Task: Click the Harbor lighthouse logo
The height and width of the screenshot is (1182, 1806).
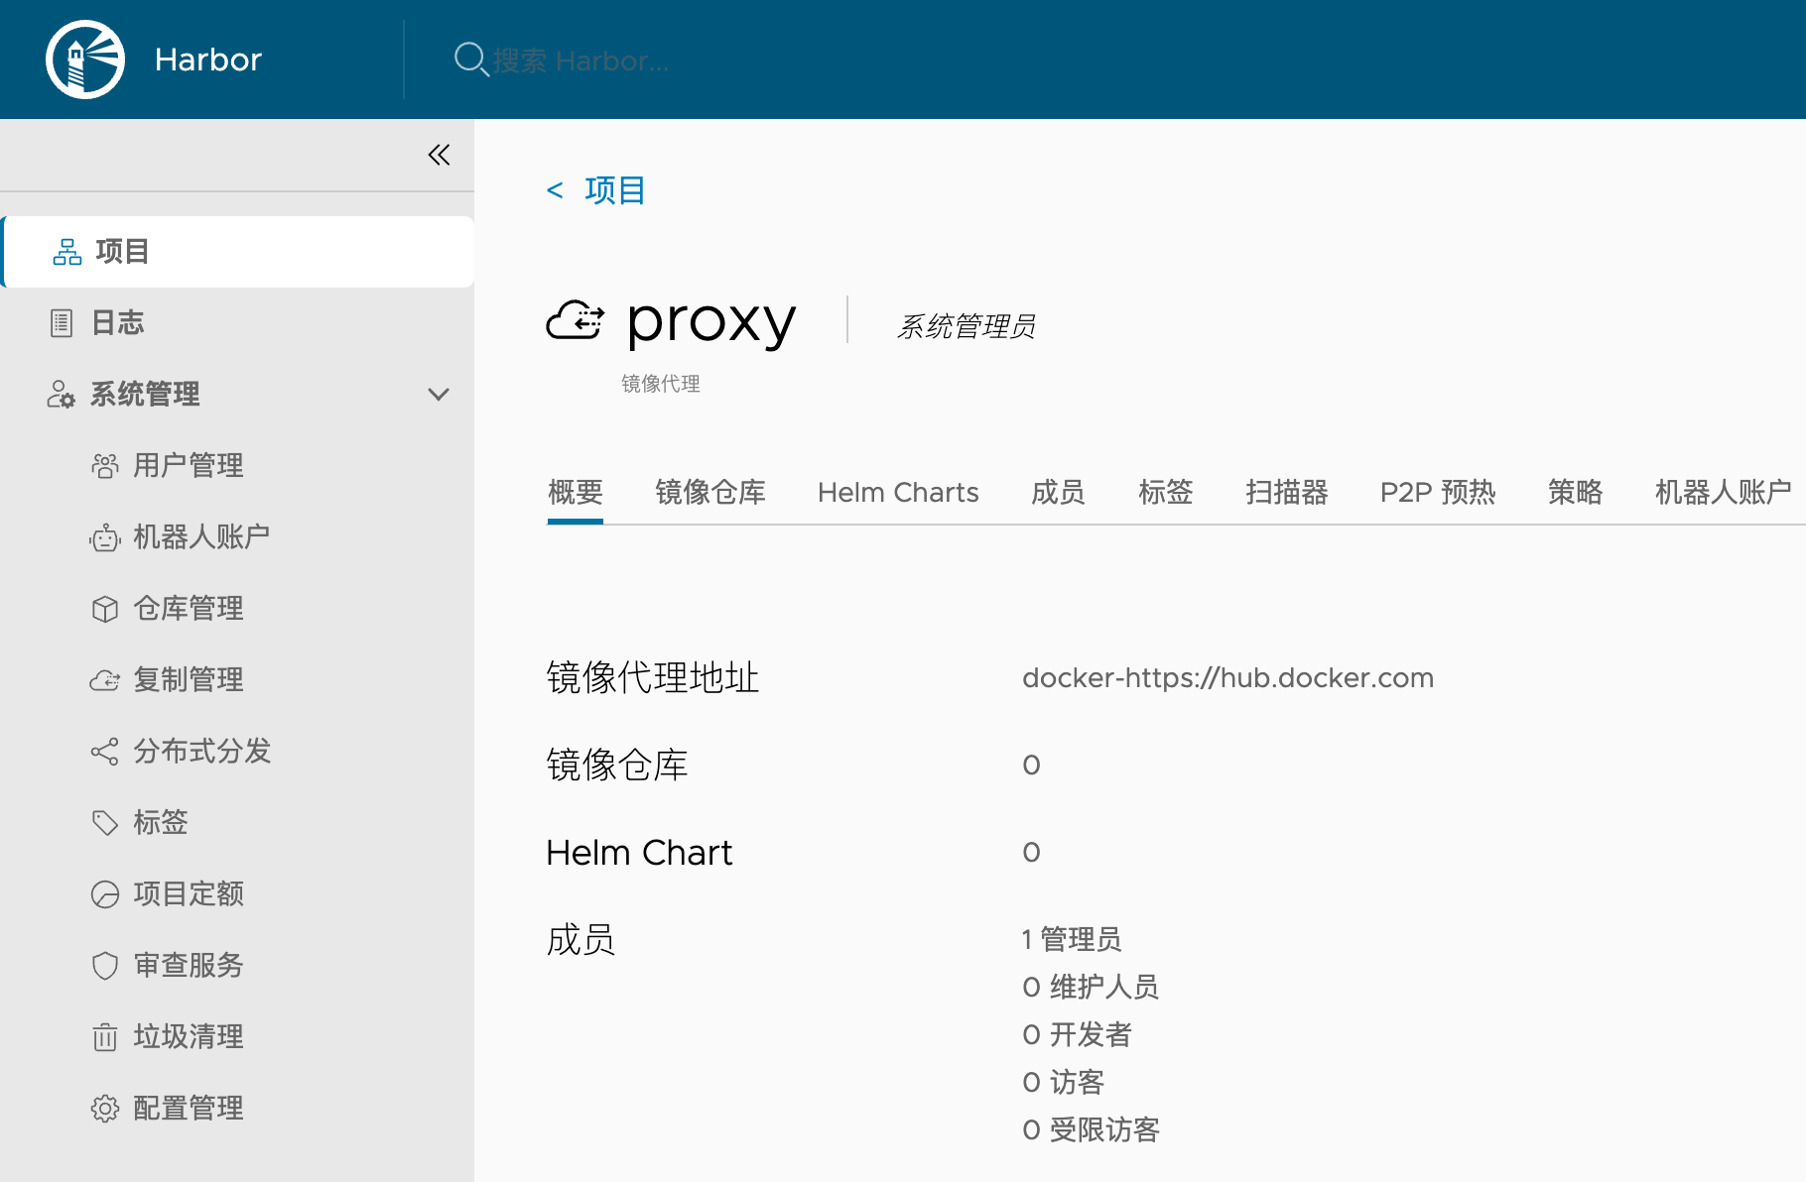Action: pyautogui.click(x=85, y=59)
